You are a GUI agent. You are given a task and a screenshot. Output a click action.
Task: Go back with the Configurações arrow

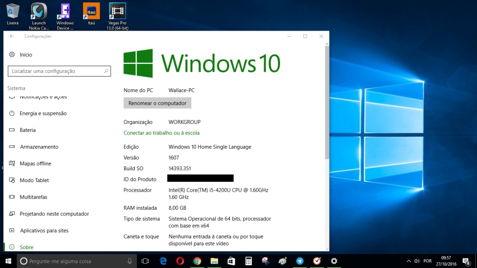[12, 36]
